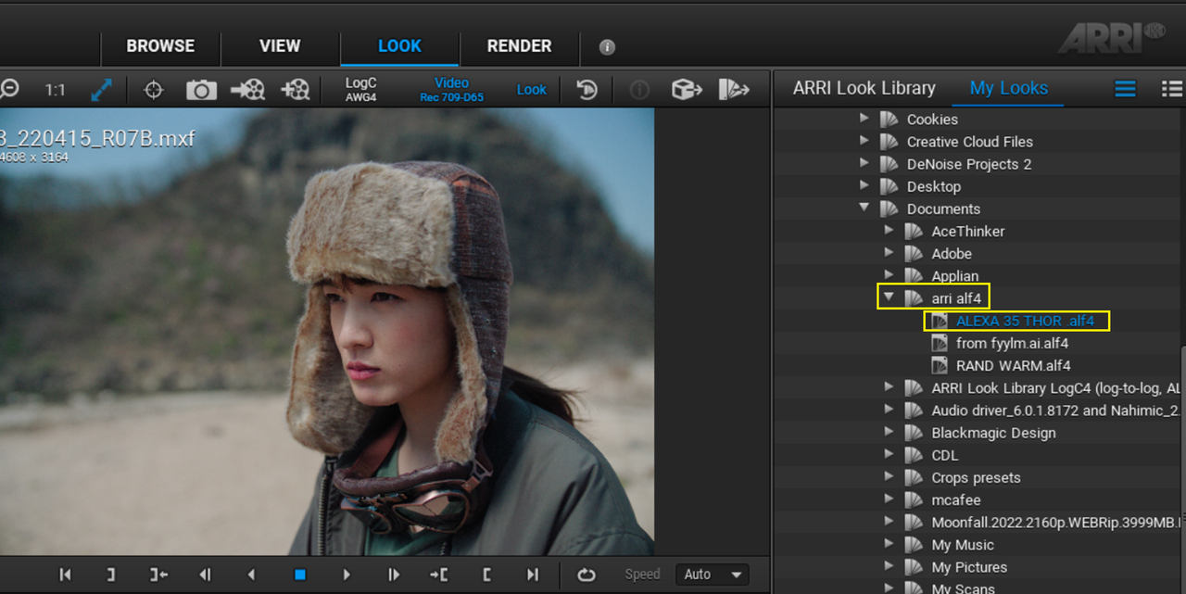The height and width of the screenshot is (594, 1186).
Task: Activate the crosshair pixel picker icon
Action: coord(153,90)
